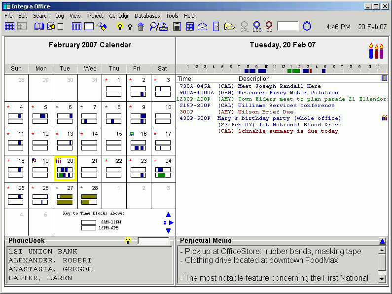Click the small up-down arrows in navigator
392x294 pixels.
point(165,222)
